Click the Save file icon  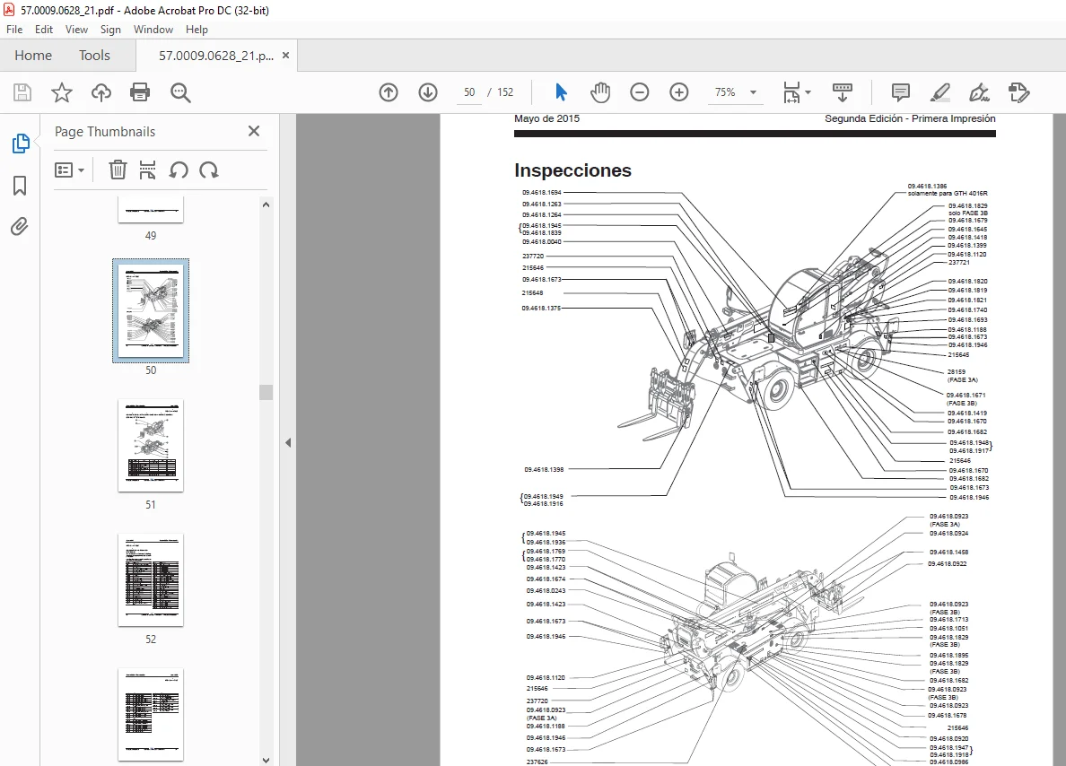pyautogui.click(x=22, y=92)
